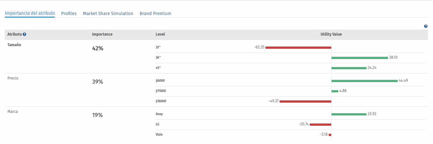Viewport: 433px width, 144px height.
Task: Click the Marca attribute label
Action: click(x=13, y=112)
